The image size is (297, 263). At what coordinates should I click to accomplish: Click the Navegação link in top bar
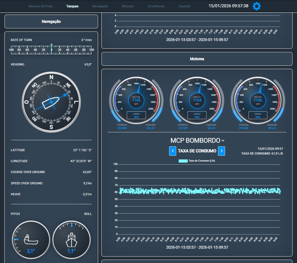pos(100,6)
